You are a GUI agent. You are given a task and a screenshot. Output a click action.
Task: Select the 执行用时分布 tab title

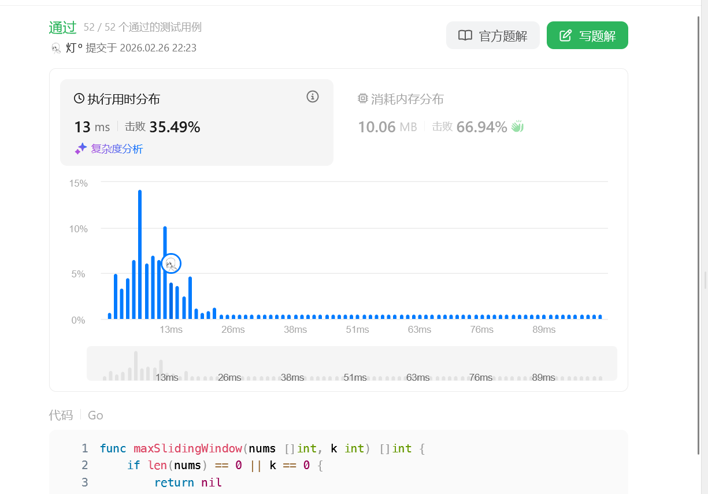(x=123, y=99)
